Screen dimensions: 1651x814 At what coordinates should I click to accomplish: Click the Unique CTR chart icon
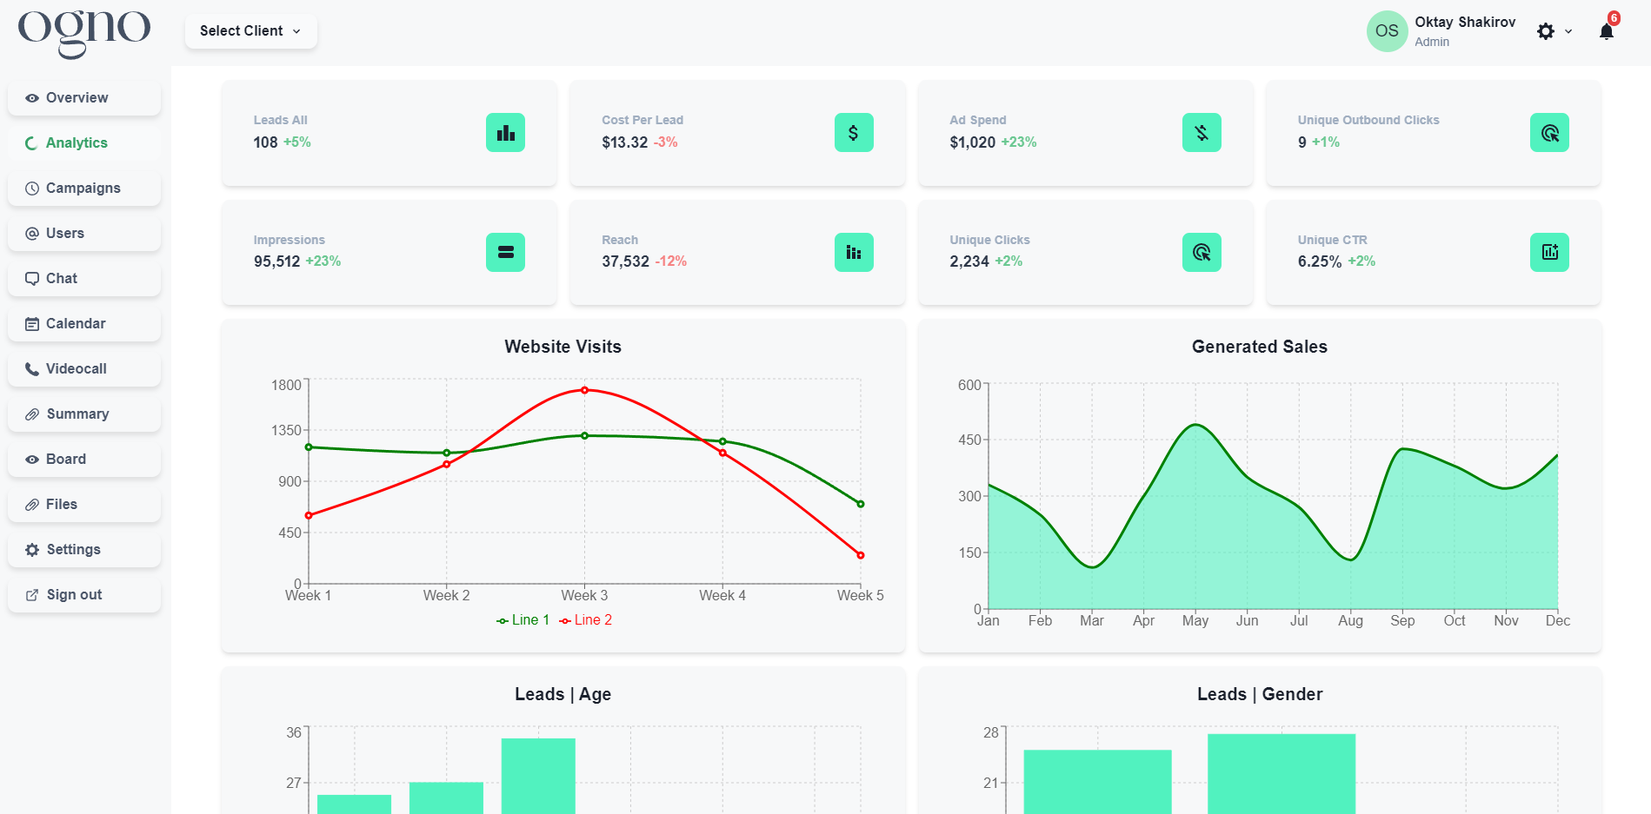(x=1548, y=253)
